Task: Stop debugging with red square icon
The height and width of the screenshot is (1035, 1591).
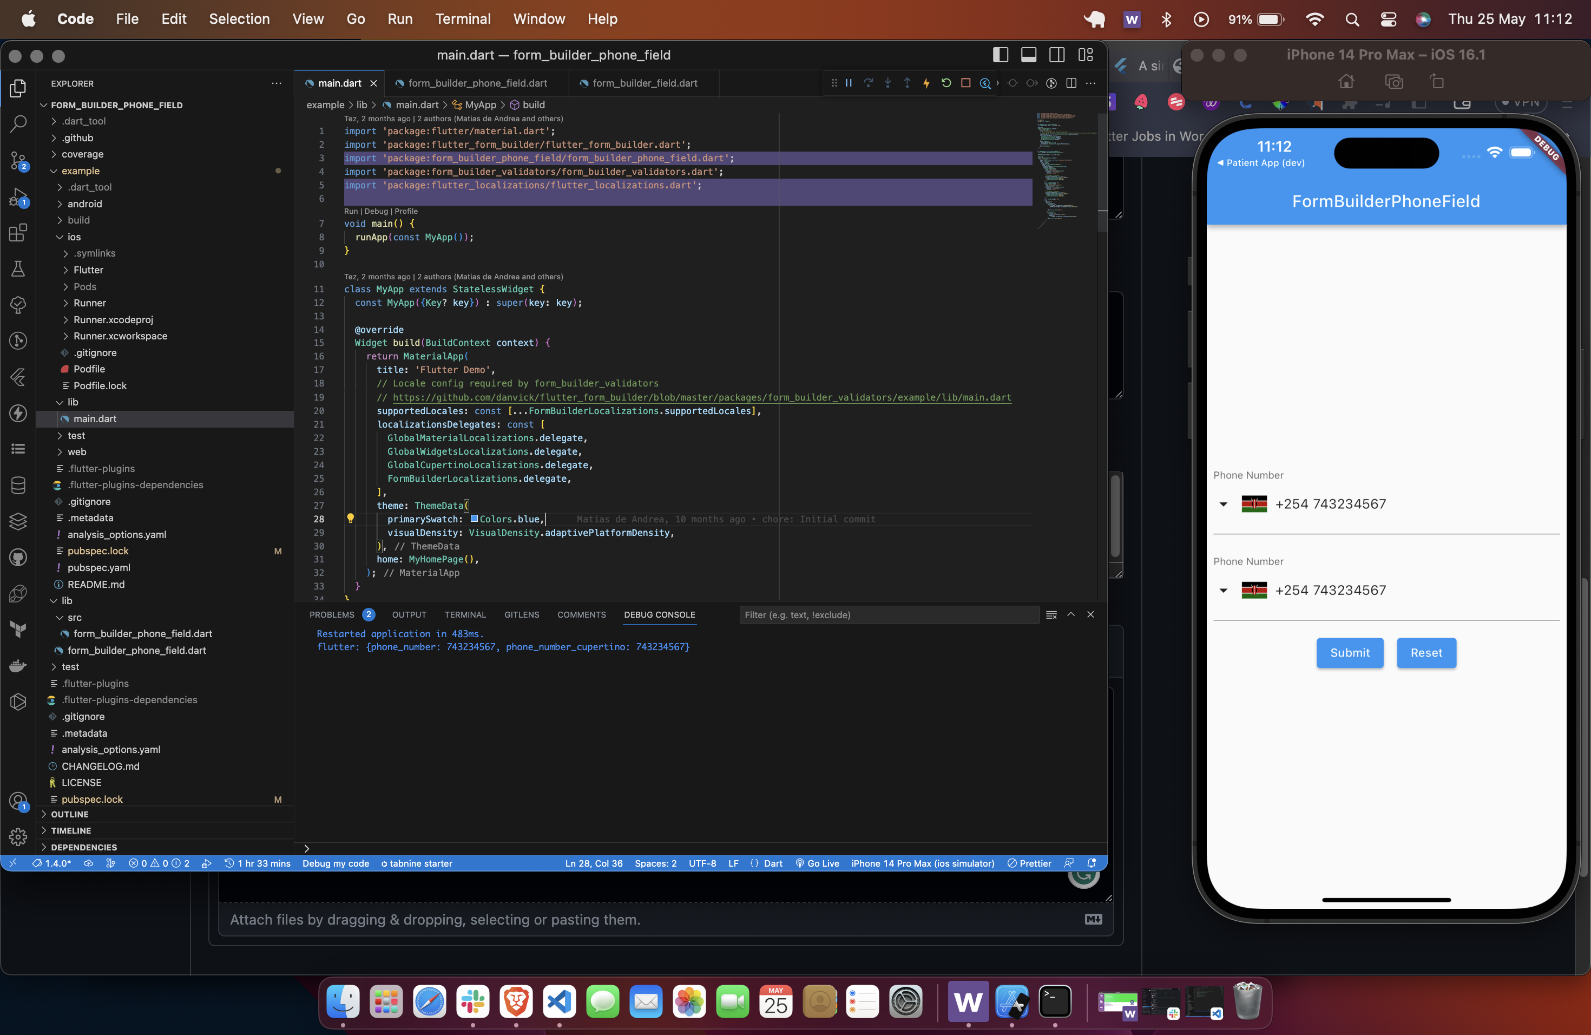Action: point(965,83)
